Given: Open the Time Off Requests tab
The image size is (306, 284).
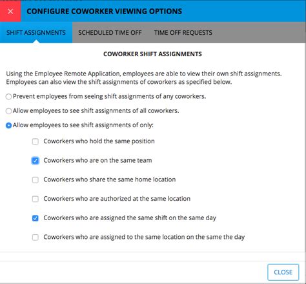Looking at the screenshot, I should point(183,33).
